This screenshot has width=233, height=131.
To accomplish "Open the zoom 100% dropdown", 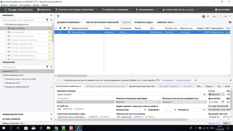I will point(227,123).
